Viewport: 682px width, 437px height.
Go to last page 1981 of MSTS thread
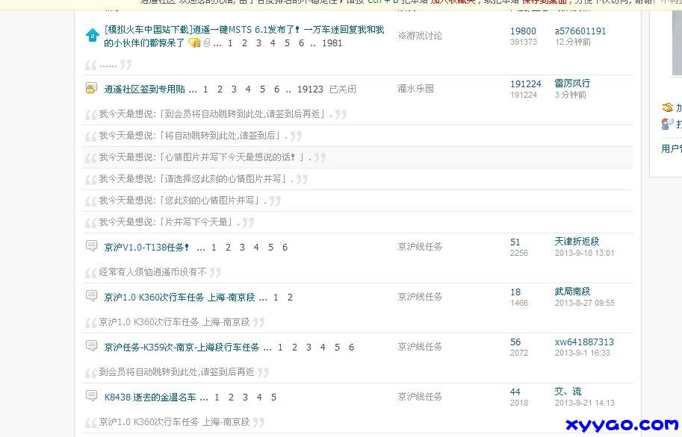coord(332,43)
